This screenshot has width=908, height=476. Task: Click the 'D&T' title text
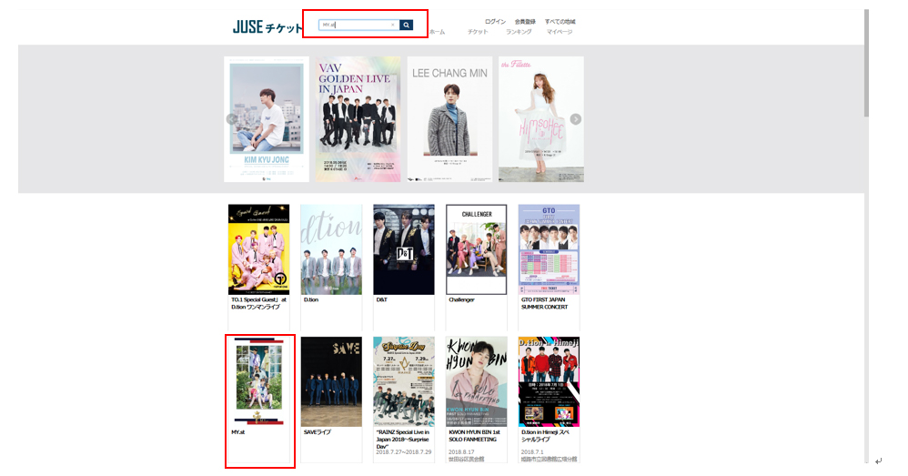tap(381, 300)
